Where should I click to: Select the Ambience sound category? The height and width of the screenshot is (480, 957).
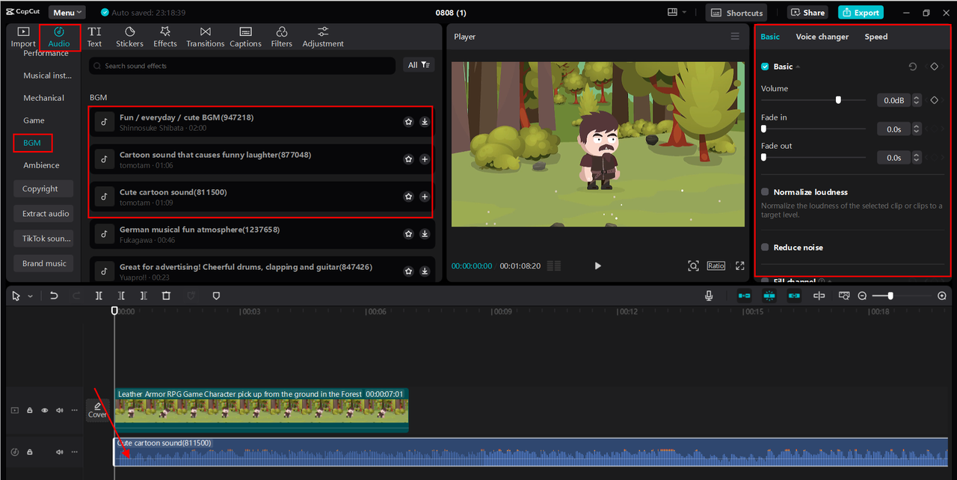(x=41, y=165)
